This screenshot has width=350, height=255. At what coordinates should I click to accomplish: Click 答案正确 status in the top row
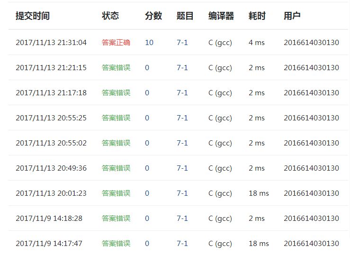[x=116, y=43]
